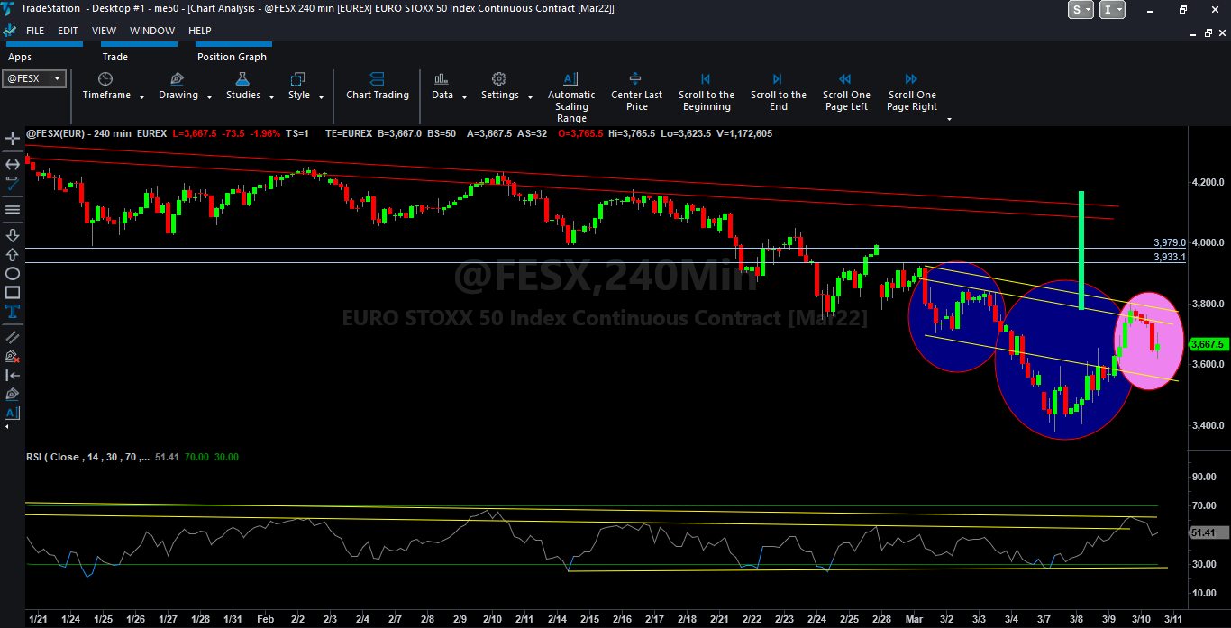Click the Timeframe clock icon
The height and width of the screenshot is (628, 1231).
pos(105,79)
